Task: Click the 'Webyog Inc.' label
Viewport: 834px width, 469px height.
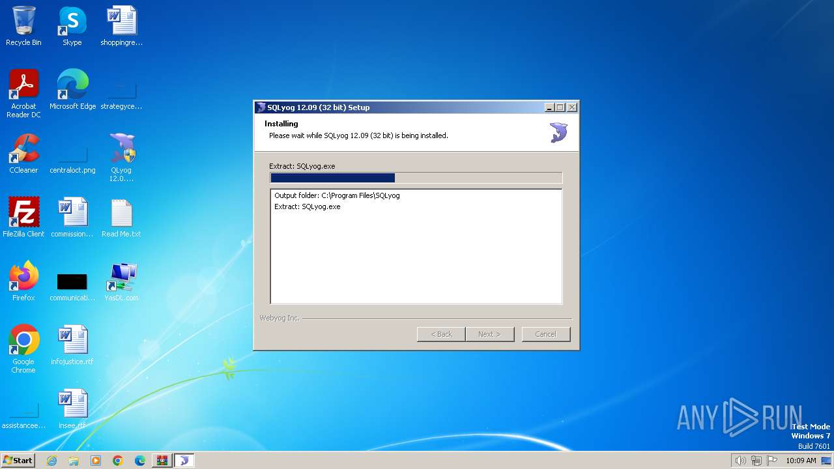Action: (280, 318)
